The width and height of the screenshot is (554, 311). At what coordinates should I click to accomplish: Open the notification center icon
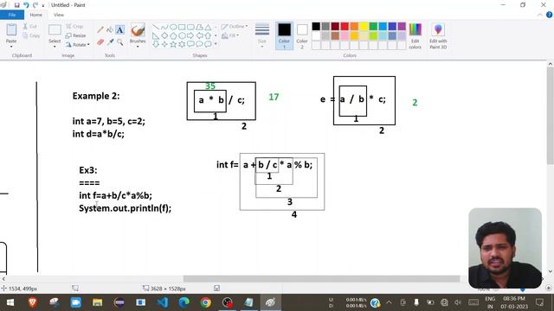tap(539, 302)
